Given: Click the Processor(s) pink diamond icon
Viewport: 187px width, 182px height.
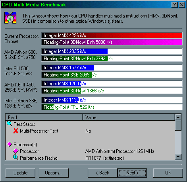Looking at the screenshot, I should tap(10, 144).
